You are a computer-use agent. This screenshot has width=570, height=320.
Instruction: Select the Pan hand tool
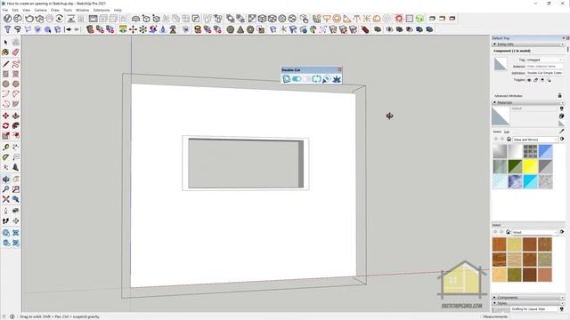pos(16,180)
